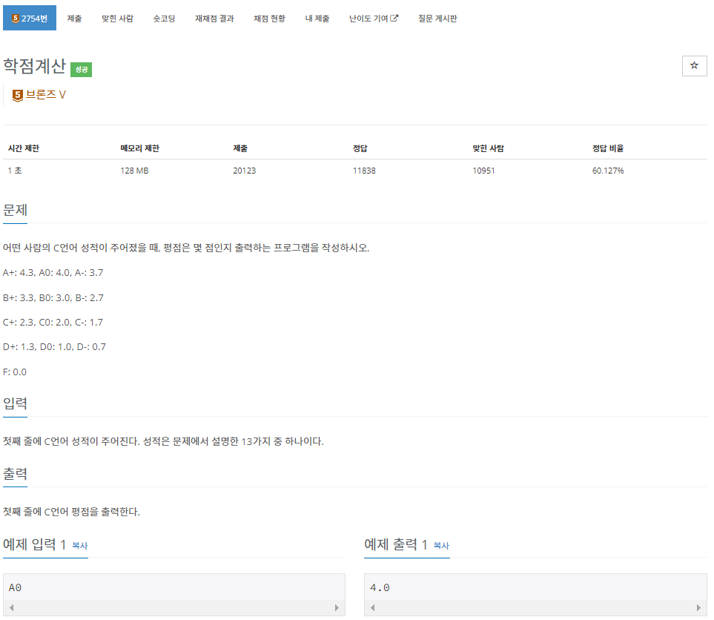The image size is (714, 620).
Task: Click the 입력 section heading
Action: pos(15,403)
